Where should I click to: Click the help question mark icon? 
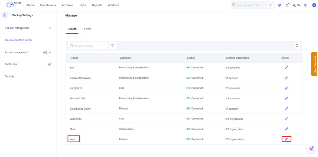[x=306, y=5]
